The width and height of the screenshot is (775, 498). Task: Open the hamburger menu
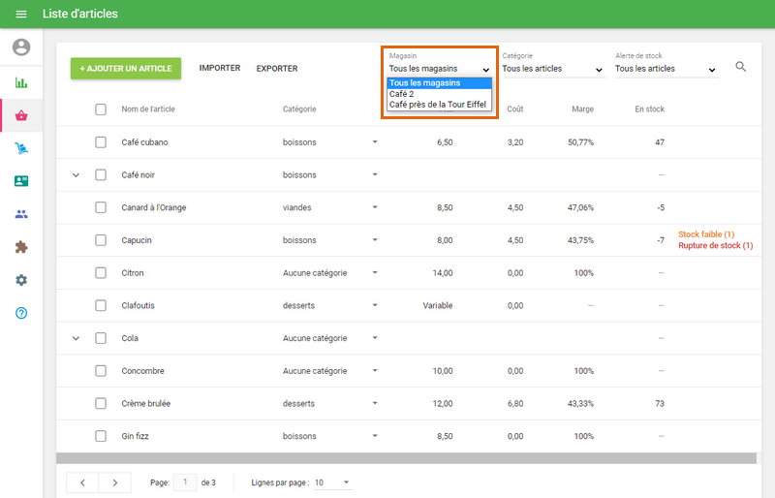(21, 15)
